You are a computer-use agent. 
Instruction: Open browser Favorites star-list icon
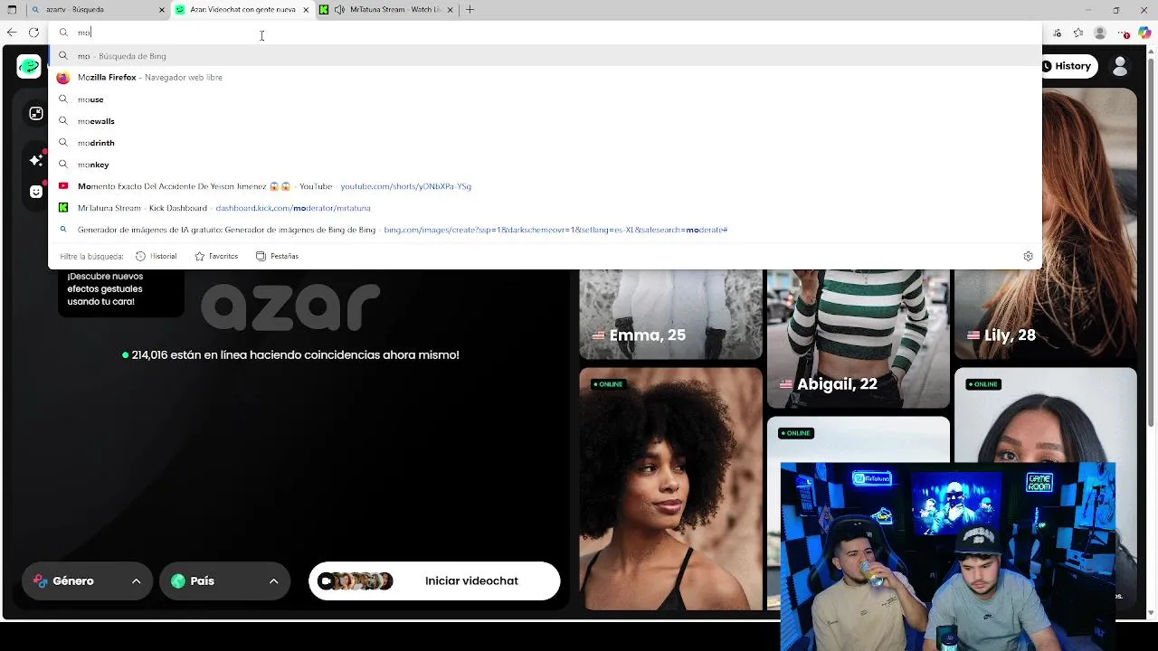(x=1079, y=33)
